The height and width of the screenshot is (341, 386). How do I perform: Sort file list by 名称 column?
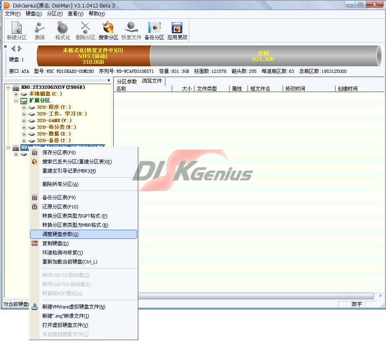pyautogui.click(x=143, y=89)
